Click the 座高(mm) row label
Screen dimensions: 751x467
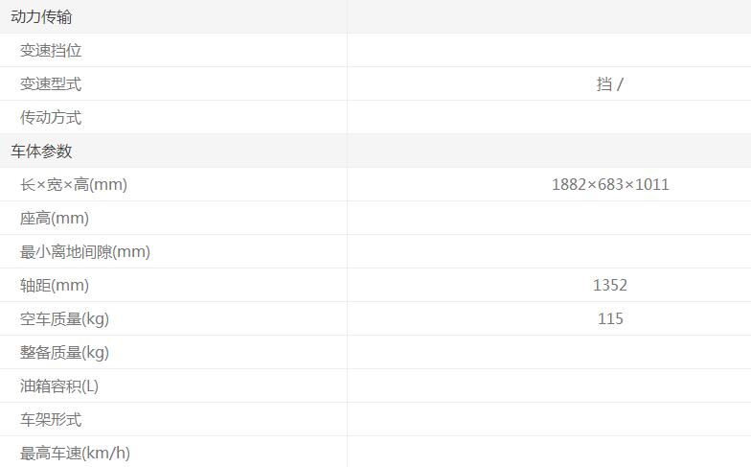point(55,219)
